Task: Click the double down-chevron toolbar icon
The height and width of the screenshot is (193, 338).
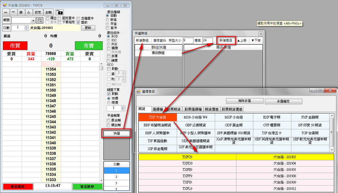Action: coord(13,12)
